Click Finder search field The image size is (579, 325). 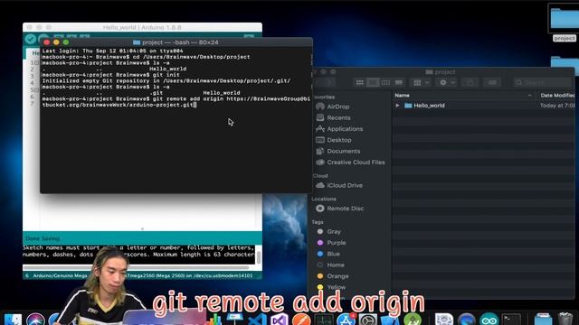pyautogui.click(x=543, y=82)
